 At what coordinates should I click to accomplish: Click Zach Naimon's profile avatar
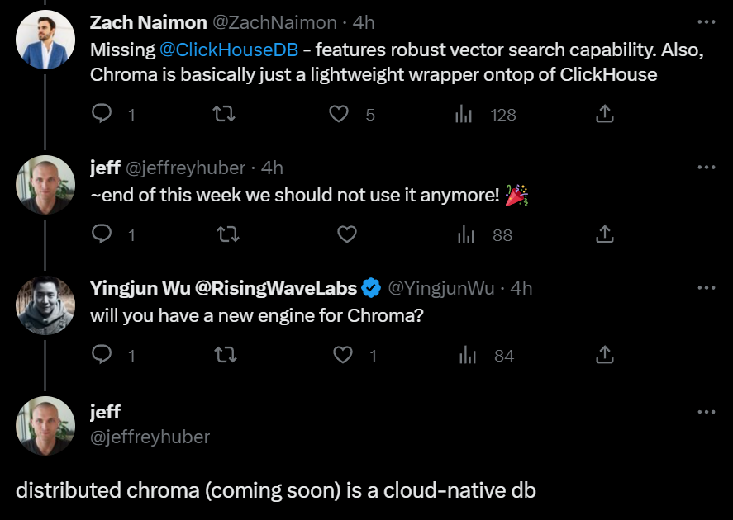[45, 40]
